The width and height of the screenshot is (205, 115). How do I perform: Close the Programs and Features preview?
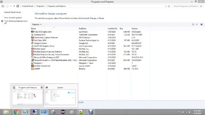point(42,88)
